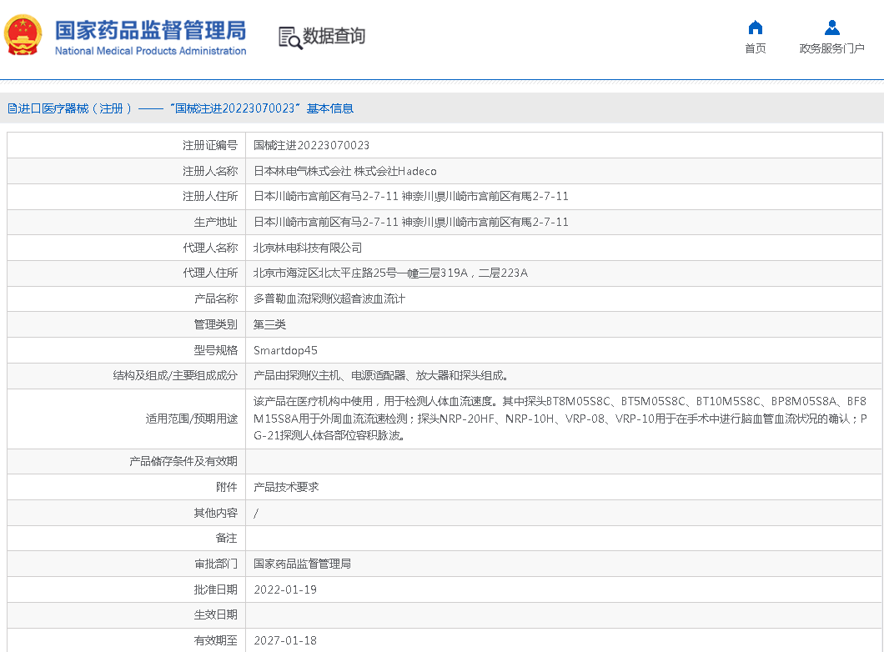Select the model value Smartdop45
The height and width of the screenshot is (652, 884).
point(285,350)
